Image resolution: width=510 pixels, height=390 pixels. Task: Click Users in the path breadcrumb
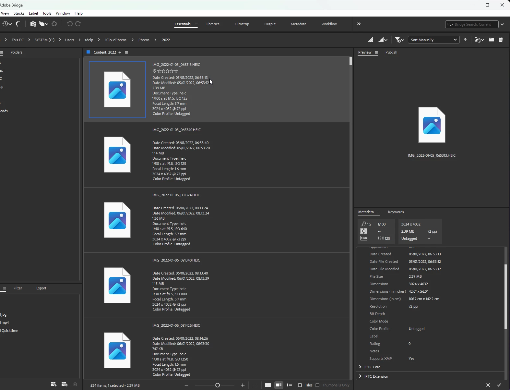coord(69,40)
